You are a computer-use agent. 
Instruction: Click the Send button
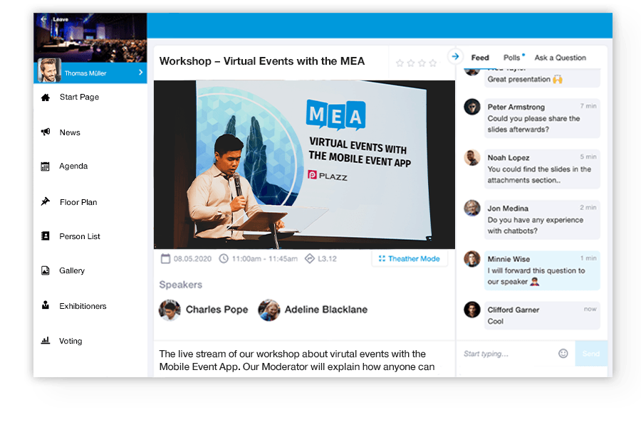click(x=591, y=354)
